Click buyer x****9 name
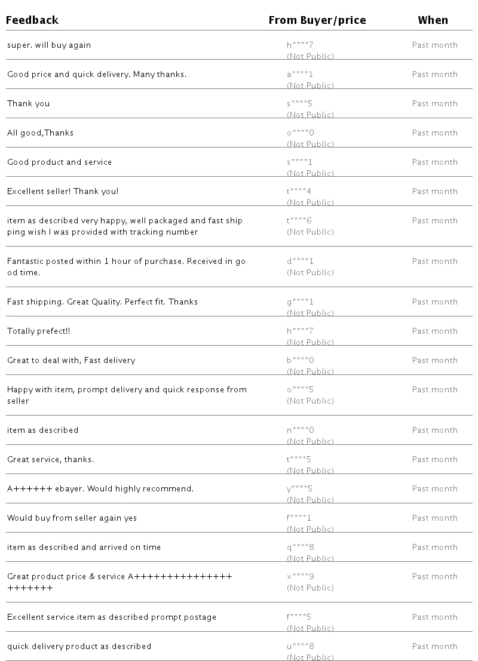The height and width of the screenshot is (661, 478). [x=300, y=577]
